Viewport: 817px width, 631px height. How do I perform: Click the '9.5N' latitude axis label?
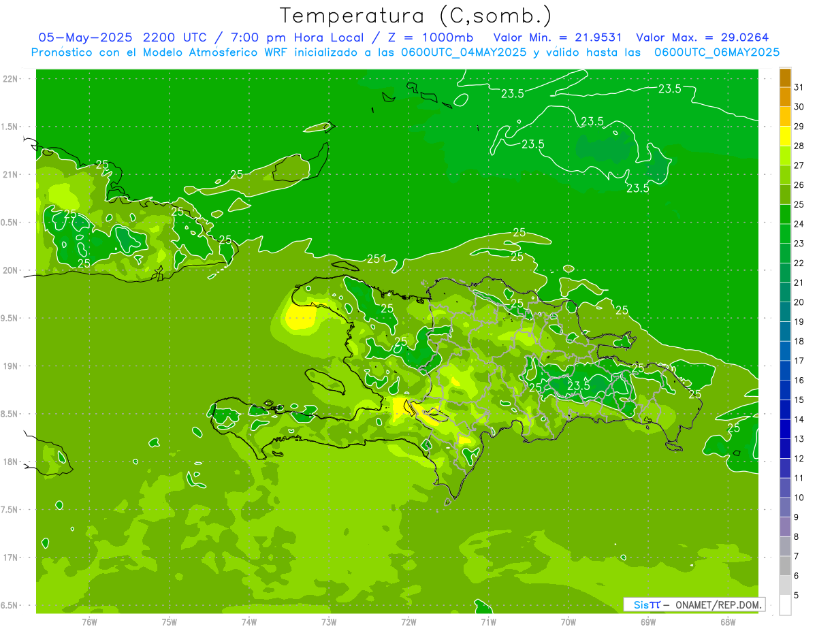click(x=10, y=319)
